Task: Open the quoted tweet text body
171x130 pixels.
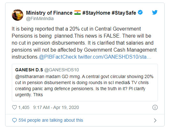Action: click(x=84, y=86)
